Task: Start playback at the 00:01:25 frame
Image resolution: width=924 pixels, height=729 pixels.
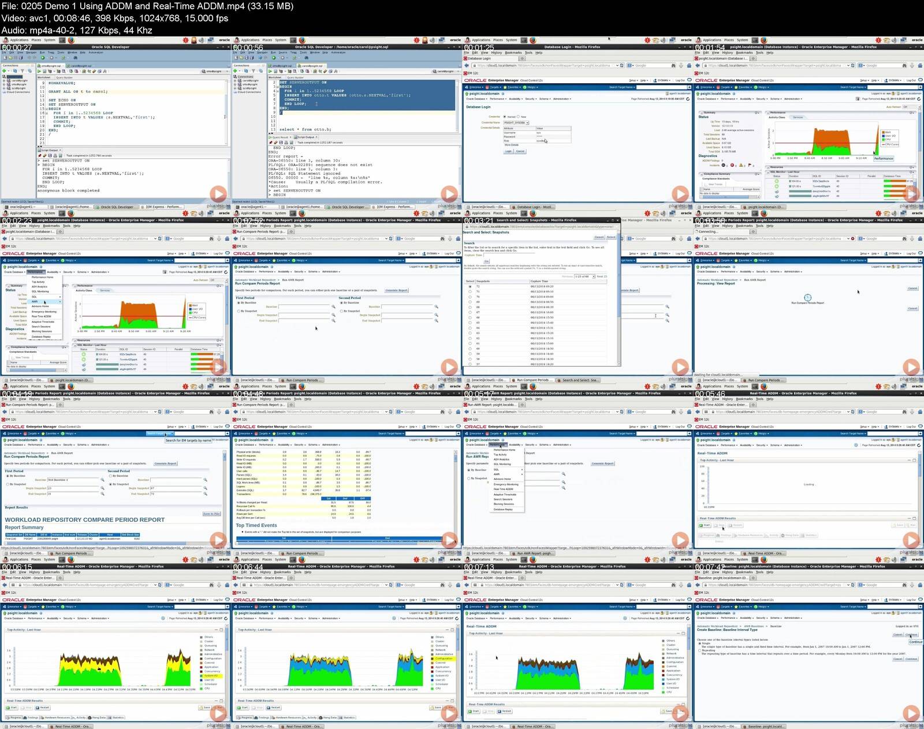Action: [x=680, y=195]
